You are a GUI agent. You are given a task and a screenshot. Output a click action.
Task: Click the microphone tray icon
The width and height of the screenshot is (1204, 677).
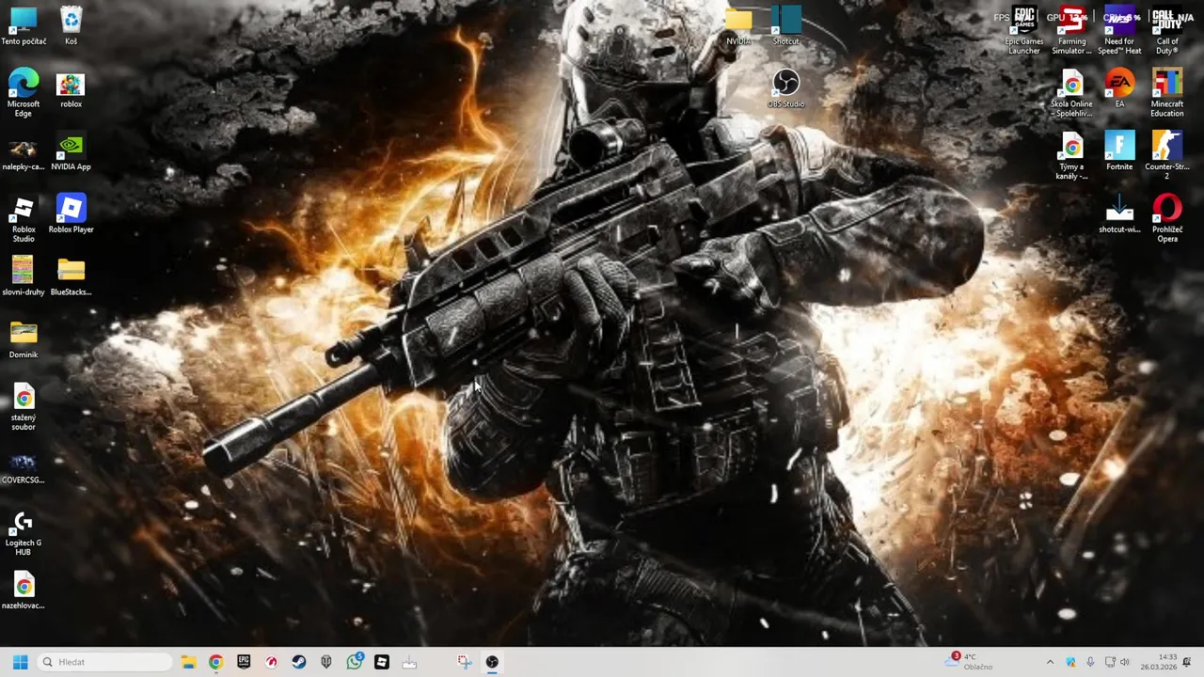(1090, 662)
